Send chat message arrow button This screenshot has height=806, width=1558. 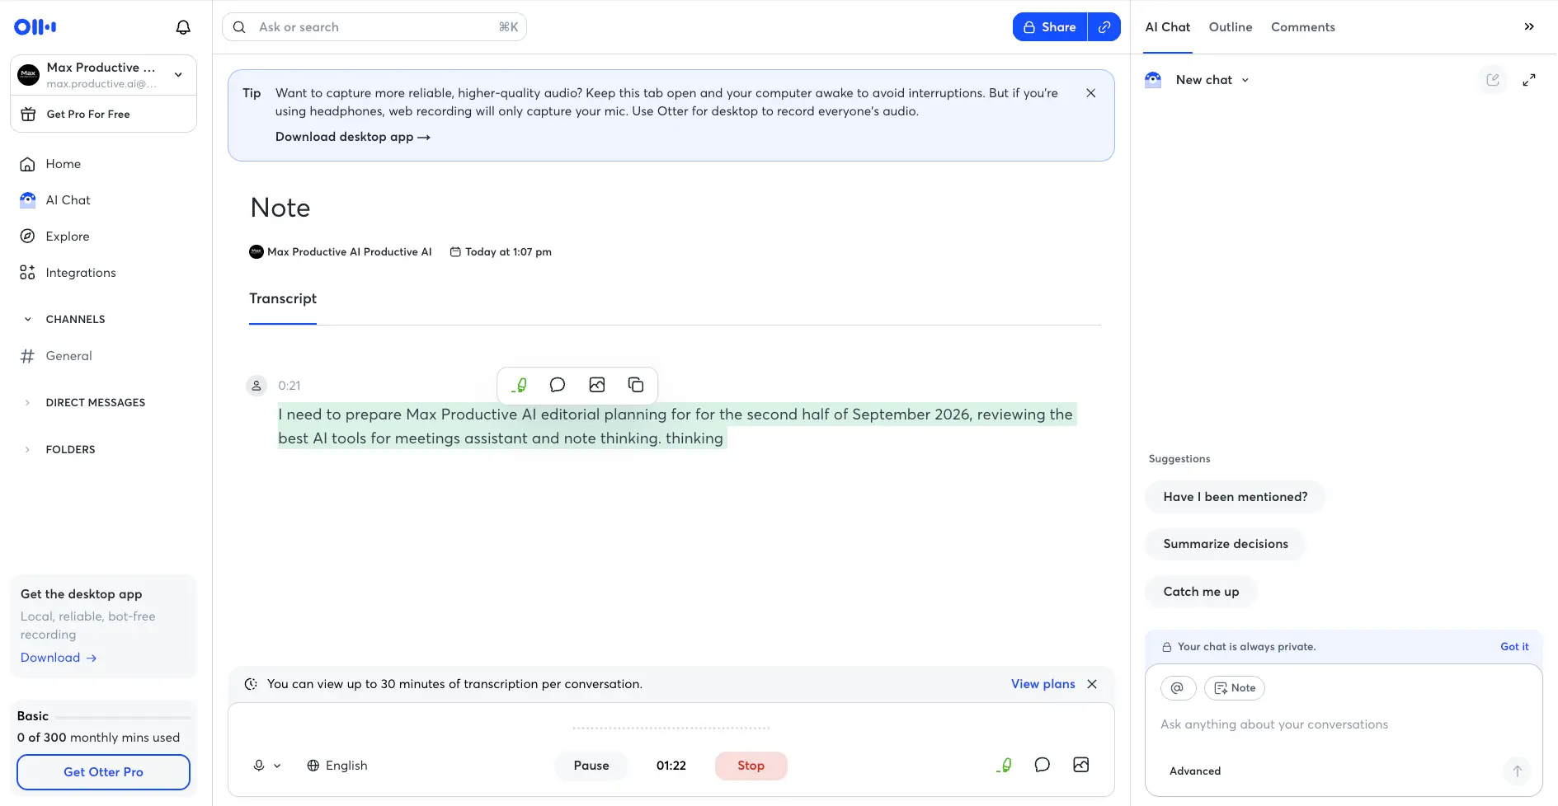(1517, 771)
